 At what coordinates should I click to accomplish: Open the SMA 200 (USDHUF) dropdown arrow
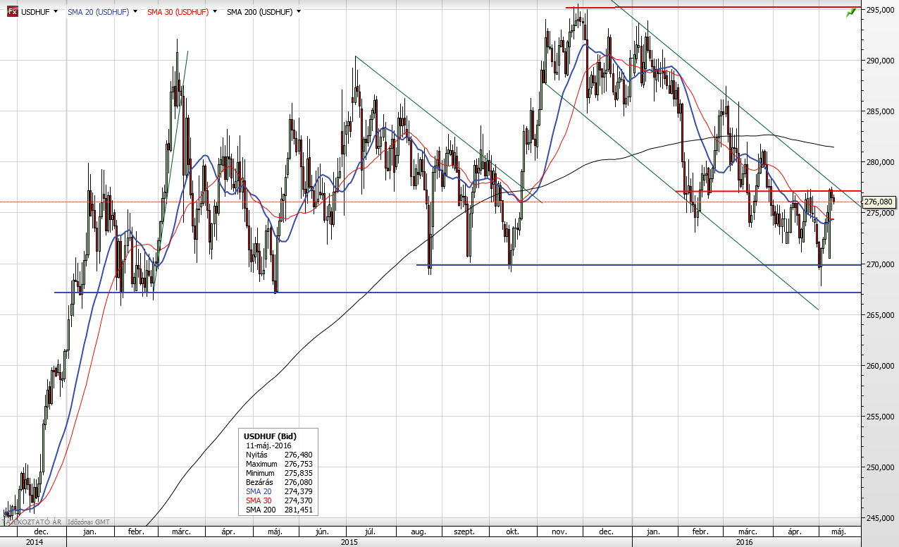(299, 12)
